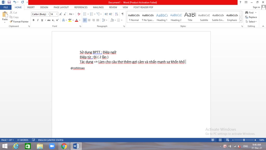Open Replace dialog
This screenshot has width=266, height=150.
(x=251, y=17)
